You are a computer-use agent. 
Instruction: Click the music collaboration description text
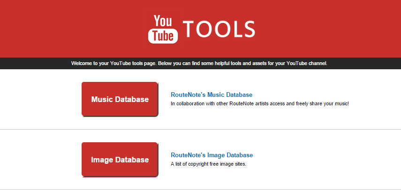pos(259,103)
